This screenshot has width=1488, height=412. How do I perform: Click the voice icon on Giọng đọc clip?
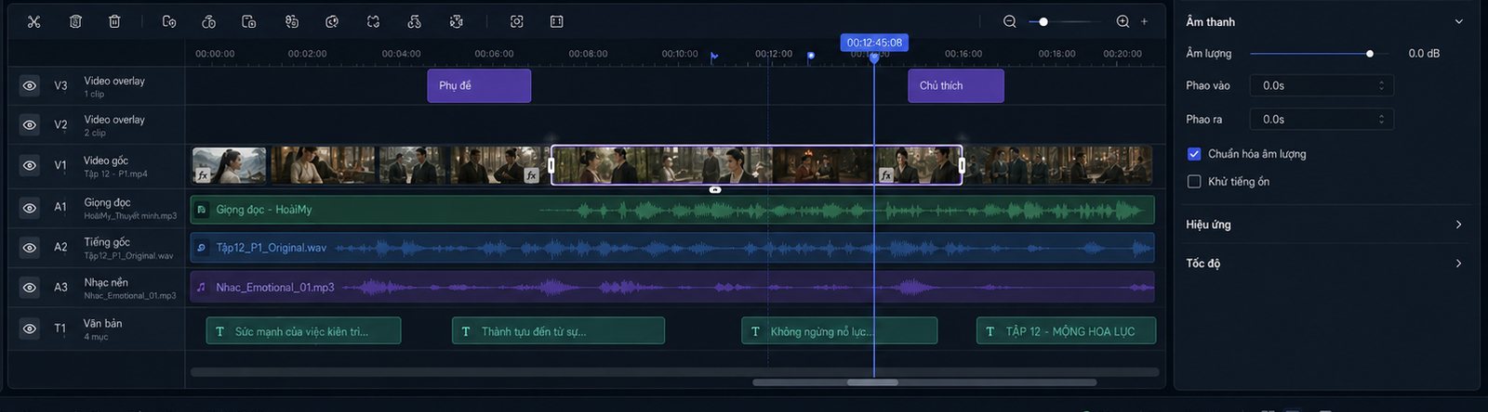coord(202,210)
